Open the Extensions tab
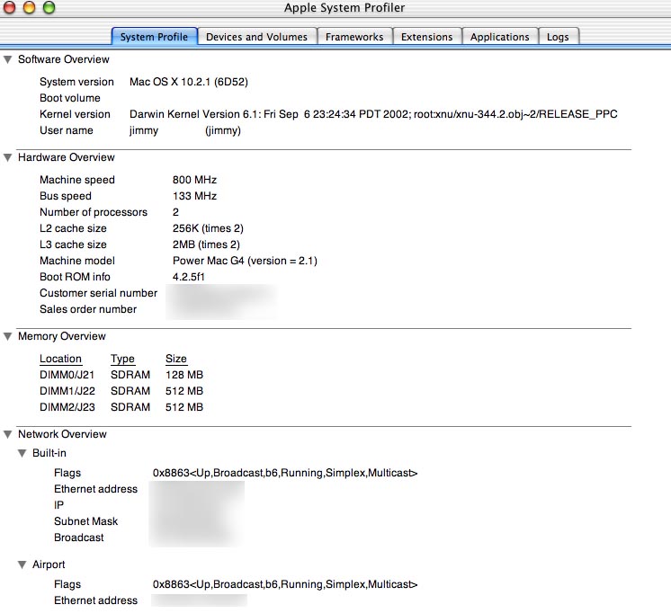 pos(426,37)
